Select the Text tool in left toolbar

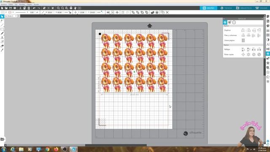point(2,38)
